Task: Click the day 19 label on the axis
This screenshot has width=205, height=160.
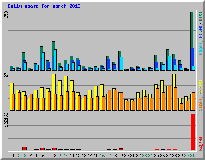Action: 120,156
